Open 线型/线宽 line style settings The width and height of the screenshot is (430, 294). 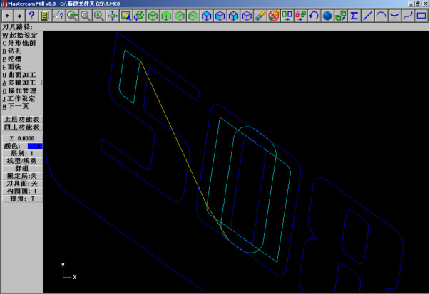pyautogui.click(x=22, y=161)
